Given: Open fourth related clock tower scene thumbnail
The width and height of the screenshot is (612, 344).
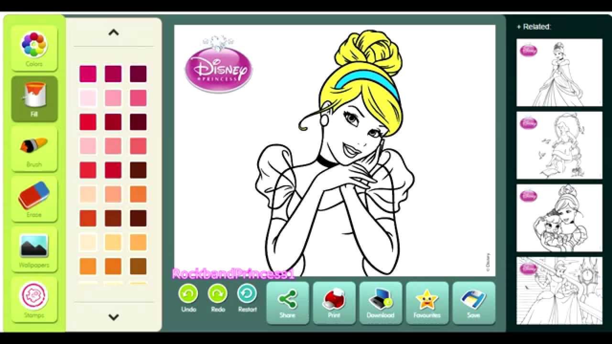Looking at the screenshot, I should [559, 290].
